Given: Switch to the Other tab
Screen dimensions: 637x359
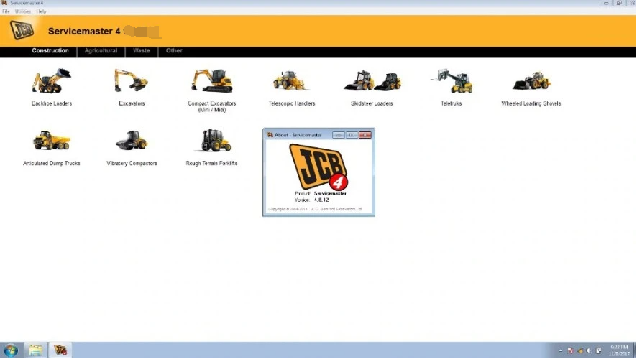Looking at the screenshot, I should coord(174,51).
